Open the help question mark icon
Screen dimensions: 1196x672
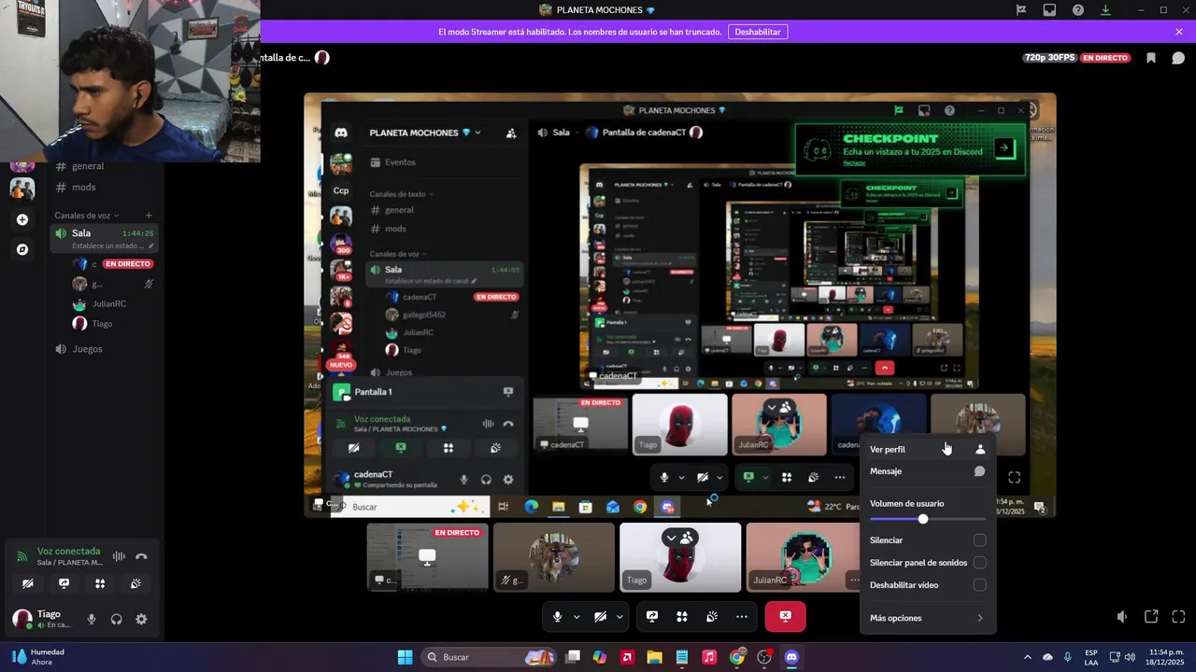coord(1078,10)
